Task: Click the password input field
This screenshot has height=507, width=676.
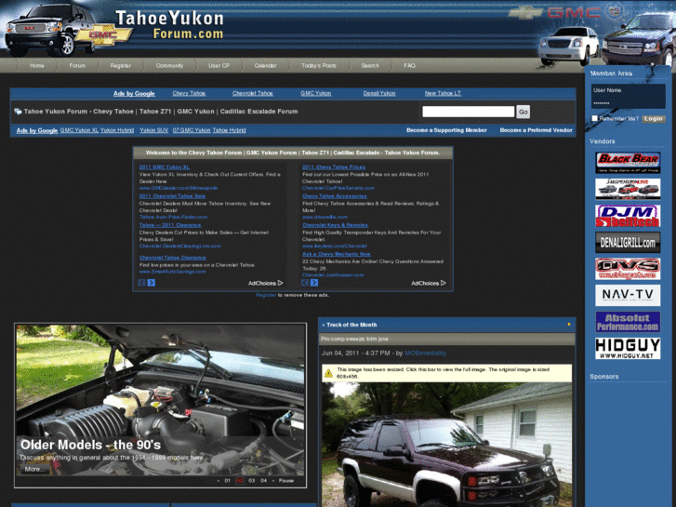Action: (629, 103)
